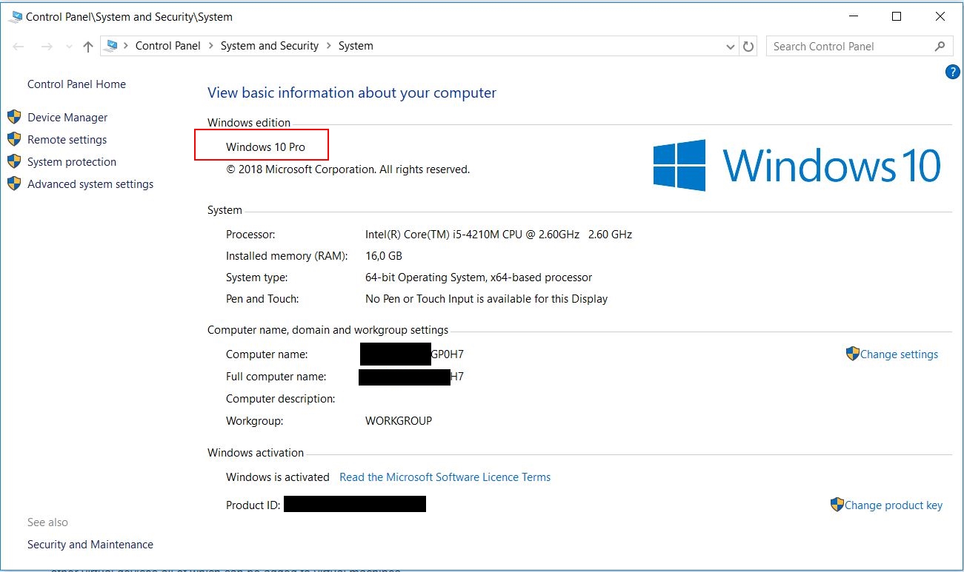The height and width of the screenshot is (572, 964).
Task: Click the View basic information heading
Action: (352, 92)
